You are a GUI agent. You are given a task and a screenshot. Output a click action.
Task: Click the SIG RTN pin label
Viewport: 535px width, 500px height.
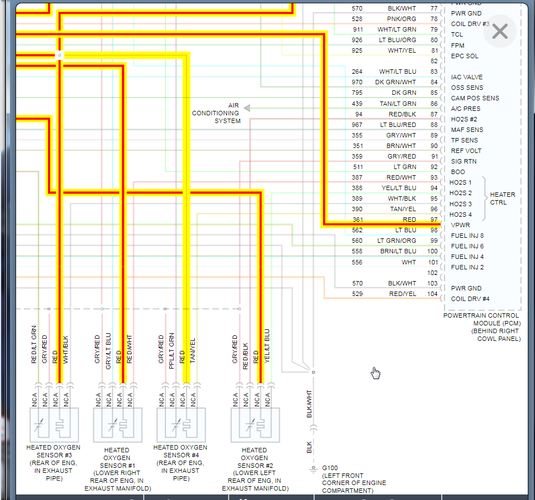point(463,161)
